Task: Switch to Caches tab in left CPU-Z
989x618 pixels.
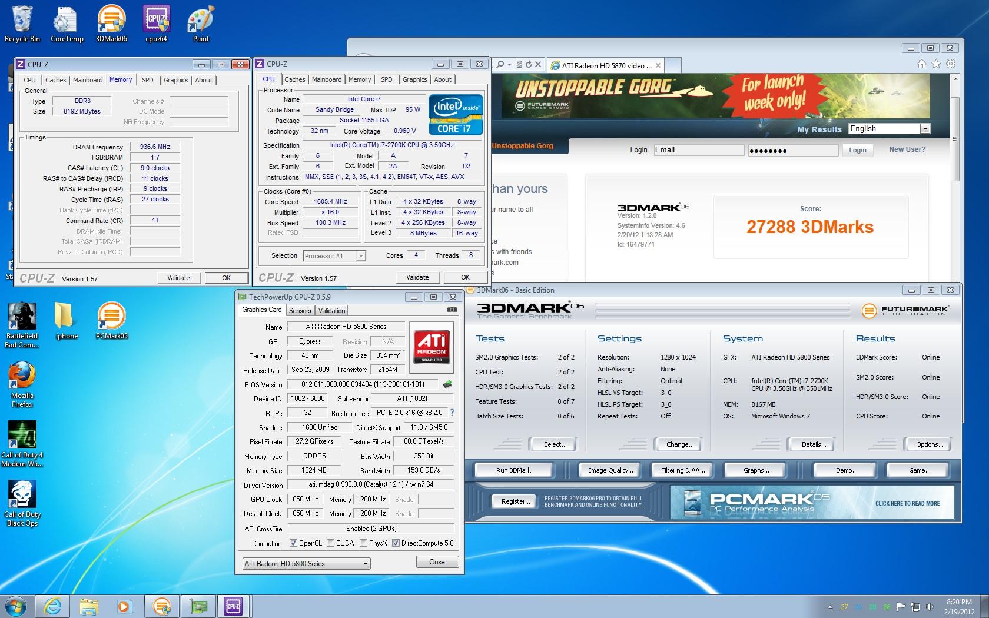Action: pos(56,80)
